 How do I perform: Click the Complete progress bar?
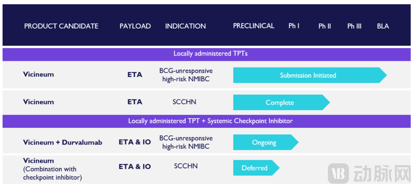tap(280, 102)
